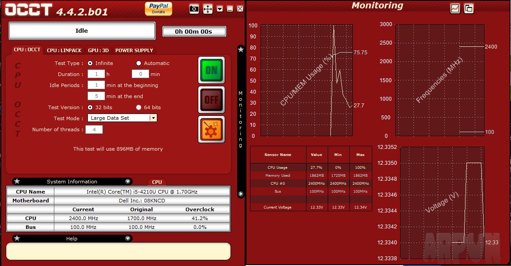The width and height of the screenshot is (511, 266).
Task: Click the "27.7%" CPU Usage value cell
Action: (x=316, y=167)
